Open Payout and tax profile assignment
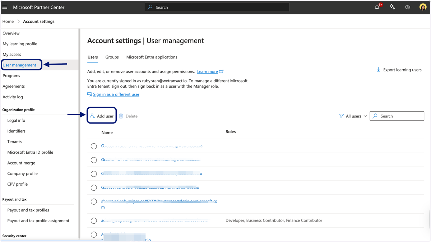 coord(38,221)
